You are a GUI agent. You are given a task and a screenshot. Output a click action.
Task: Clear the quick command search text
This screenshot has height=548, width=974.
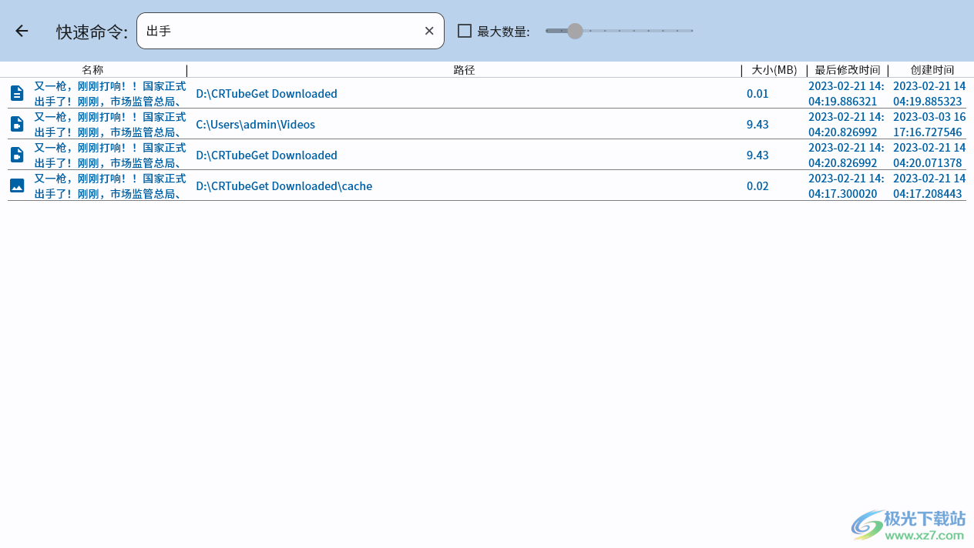(429, 31)
